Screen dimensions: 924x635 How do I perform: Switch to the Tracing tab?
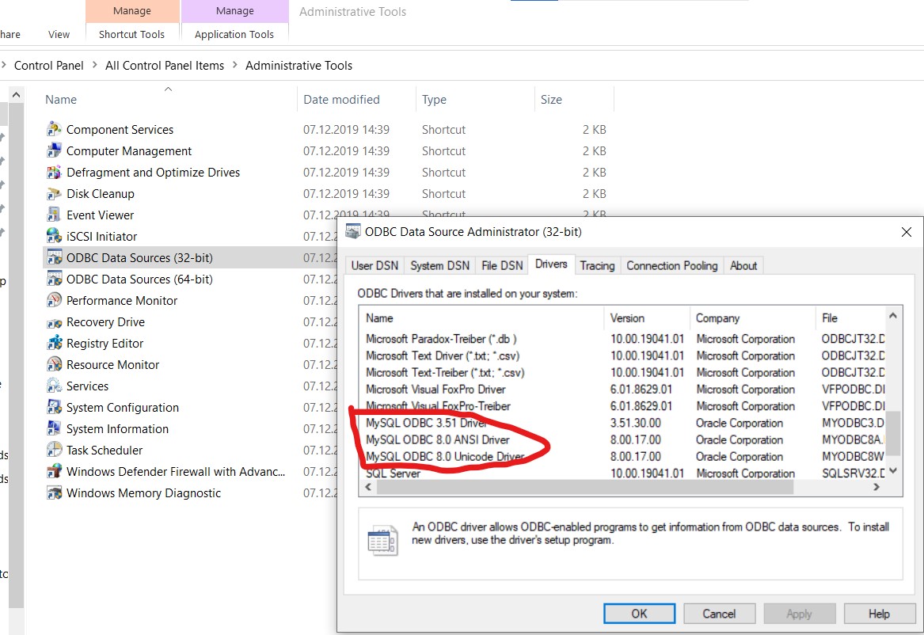click(x=597, y=266)
